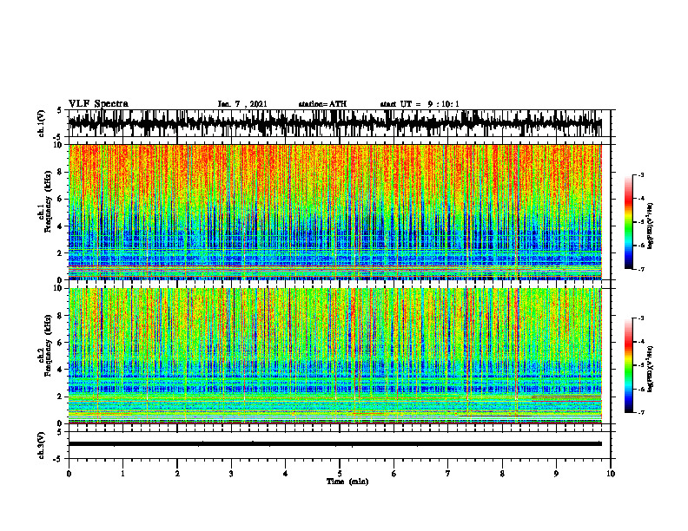Viewport: 688px width, 531px height.
Task: Click the red horizontal line near 2 kHz in ch.2
Action: click(566, 396)
